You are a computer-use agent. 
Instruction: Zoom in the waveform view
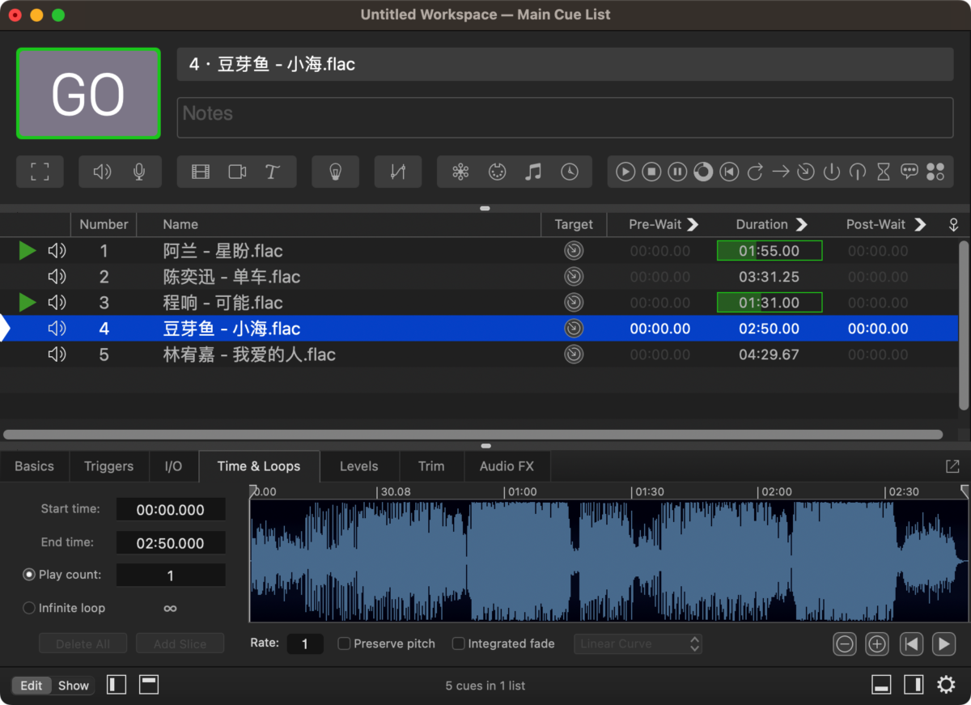tap(877, 644)
